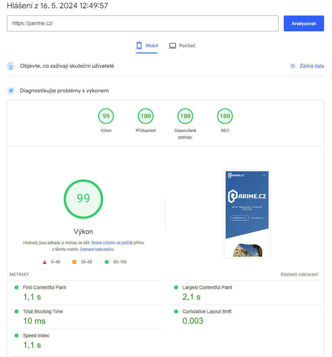332x357 pixels.
Task: Focus the URL field containing https://parime.cz/
Action: [142, 23]
